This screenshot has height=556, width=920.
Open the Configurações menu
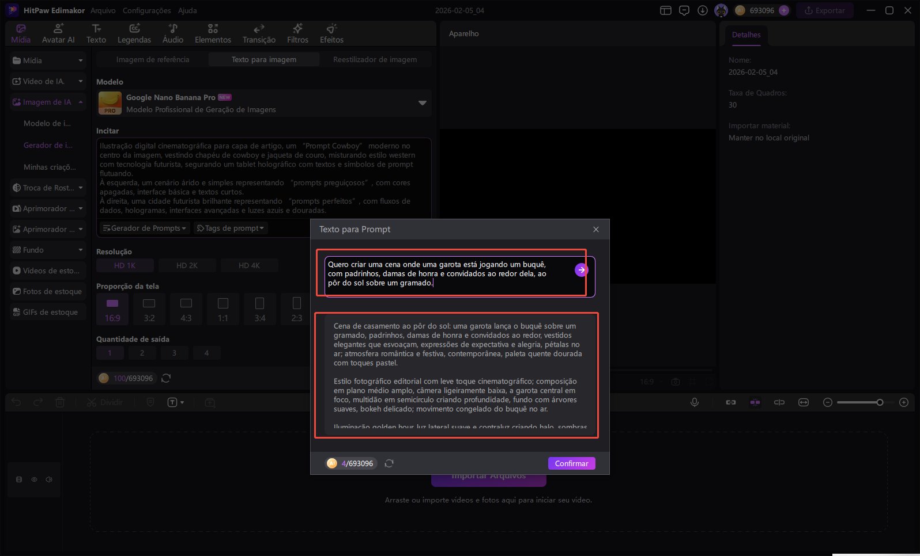click(146, 10)
